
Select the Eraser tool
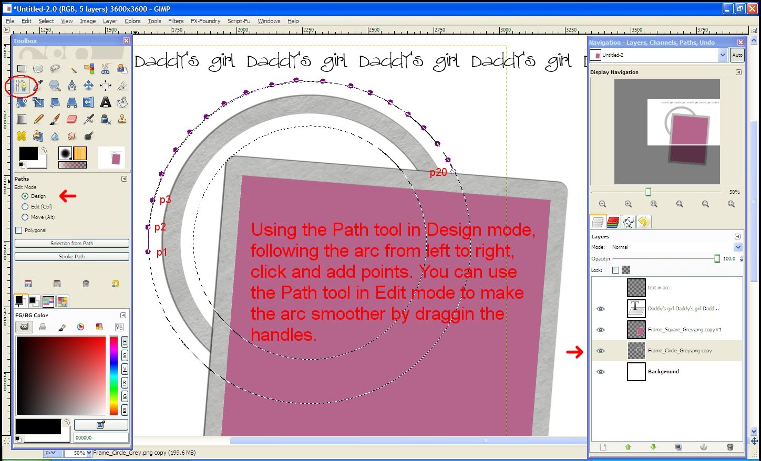[71, 119]
